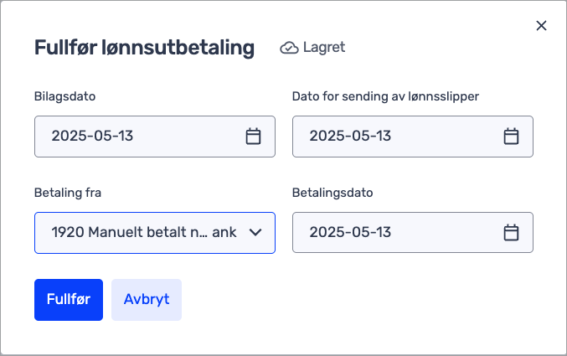The height and width of the screenshot is (356, 567).
Task: Open the 1920 Manuelt betalt account dropdown
Action: 155,233
